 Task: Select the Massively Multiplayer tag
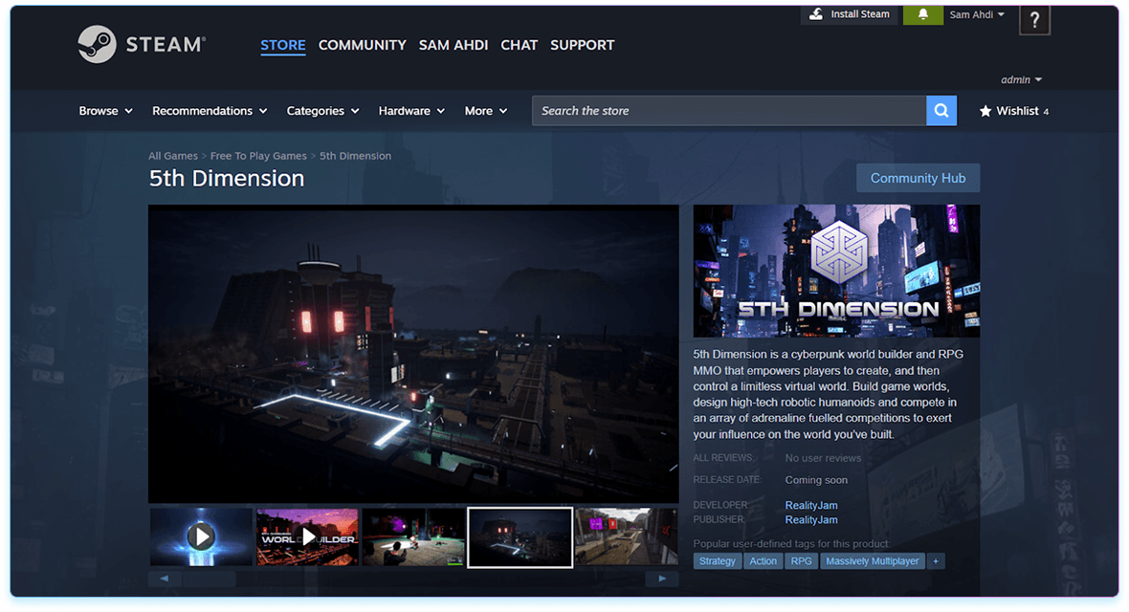click(872, 561)
